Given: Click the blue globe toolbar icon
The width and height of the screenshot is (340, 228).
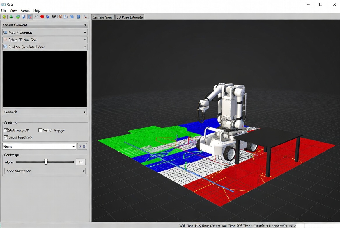Looking at the screenshot, I should (48, 17).
